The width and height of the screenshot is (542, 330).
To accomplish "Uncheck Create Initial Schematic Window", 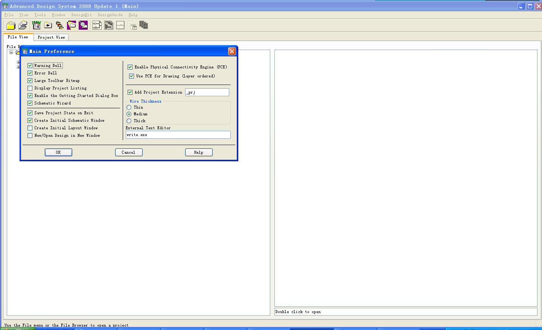I will pyautogui.click(x=30, y=120).
